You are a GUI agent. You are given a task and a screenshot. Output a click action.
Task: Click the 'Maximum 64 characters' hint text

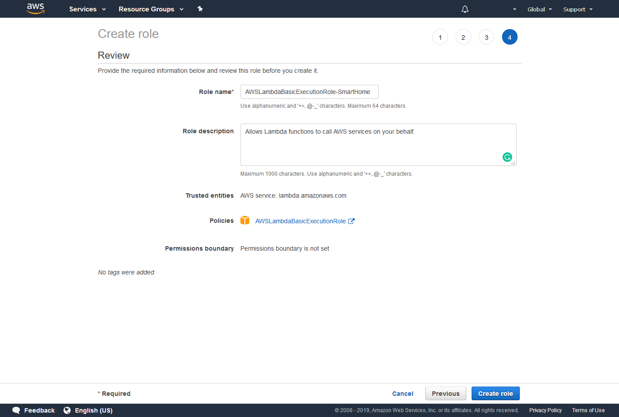377,106
